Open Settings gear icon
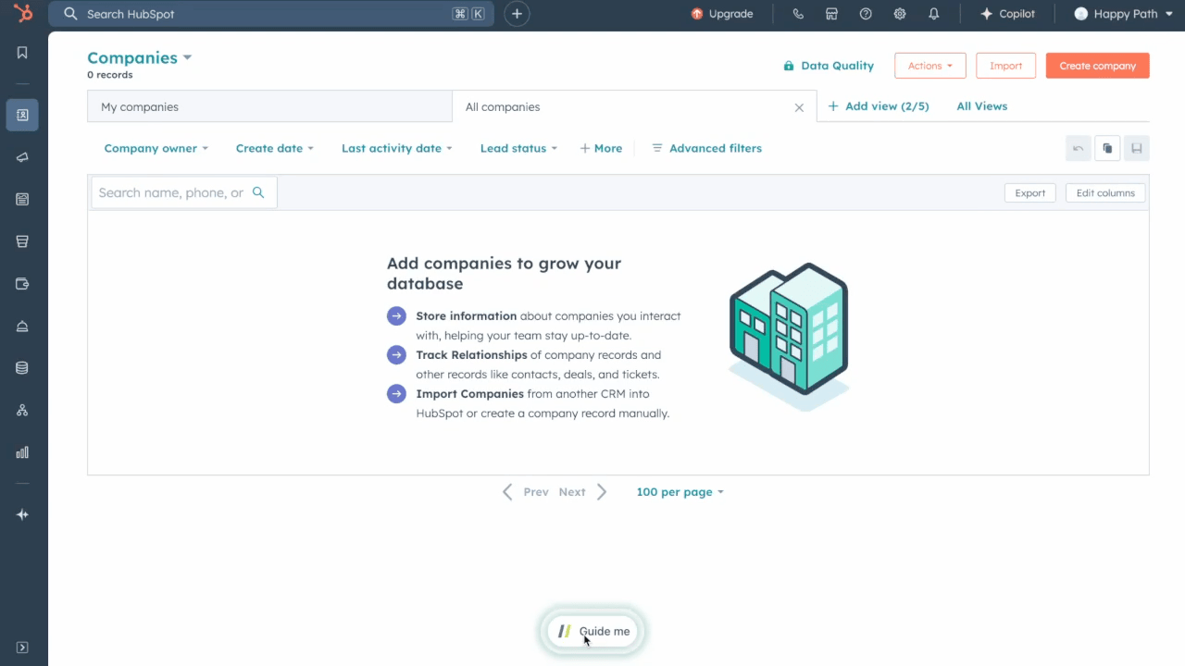Image resolution: width=1185 pixels, height=666 pixels. [x=900, y=14]
